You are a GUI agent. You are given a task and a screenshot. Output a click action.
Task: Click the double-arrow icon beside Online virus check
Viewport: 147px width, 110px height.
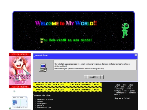(x=26, y=98)
